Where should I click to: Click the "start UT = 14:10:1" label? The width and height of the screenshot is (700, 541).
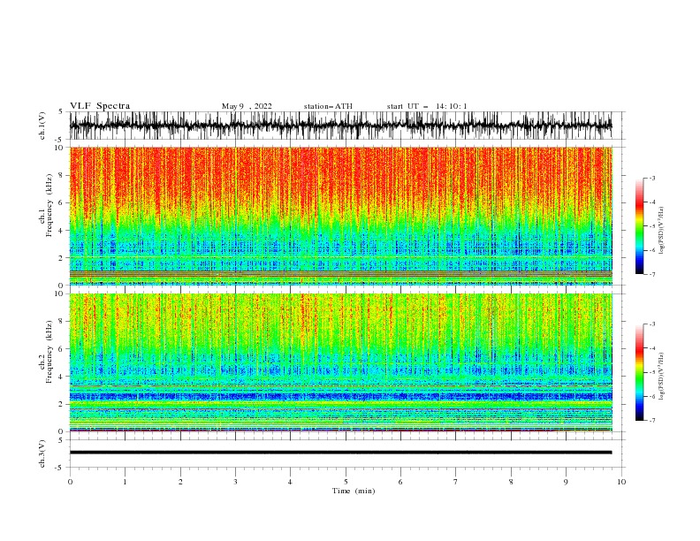(426, 106)
